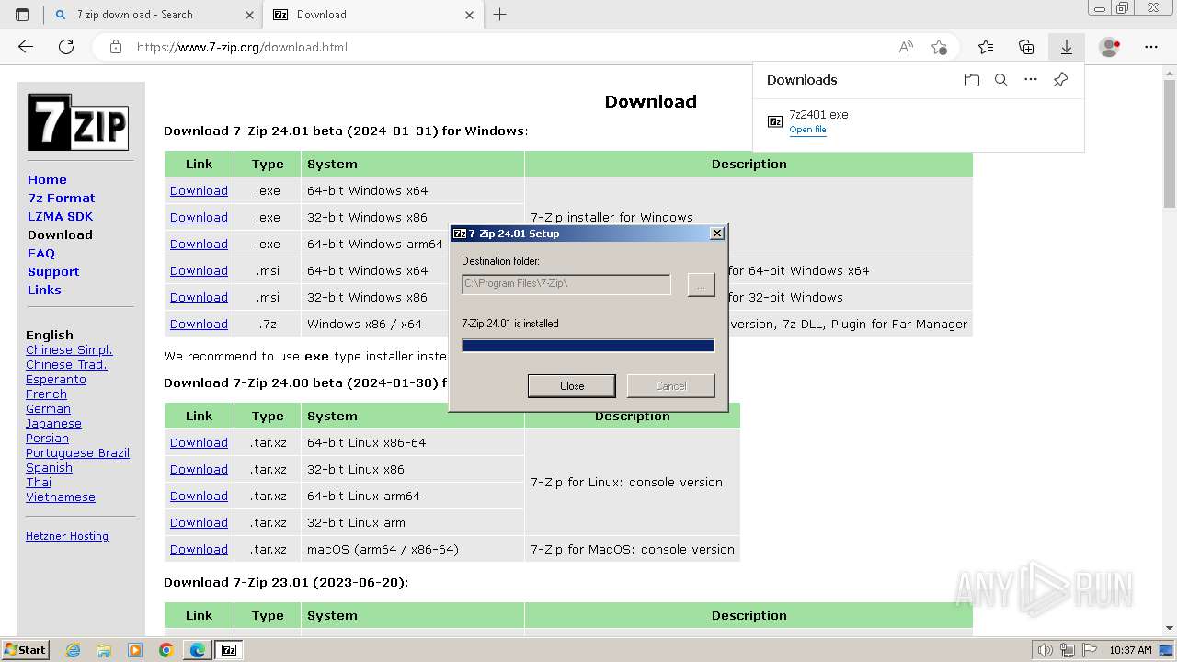View site information lock icon

point(115,47)
